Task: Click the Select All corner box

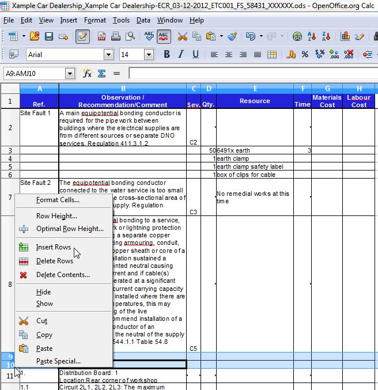Action: click(10, 89)
